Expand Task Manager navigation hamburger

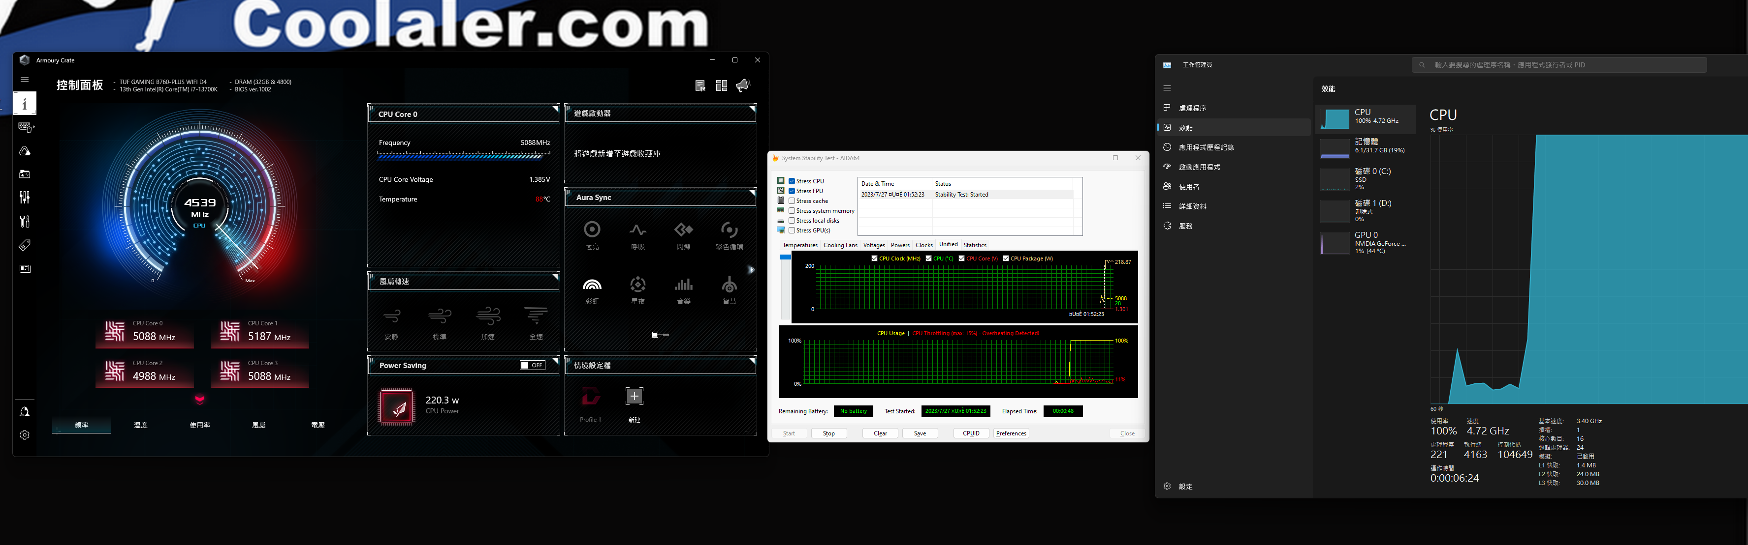[x=1167, y=88]
